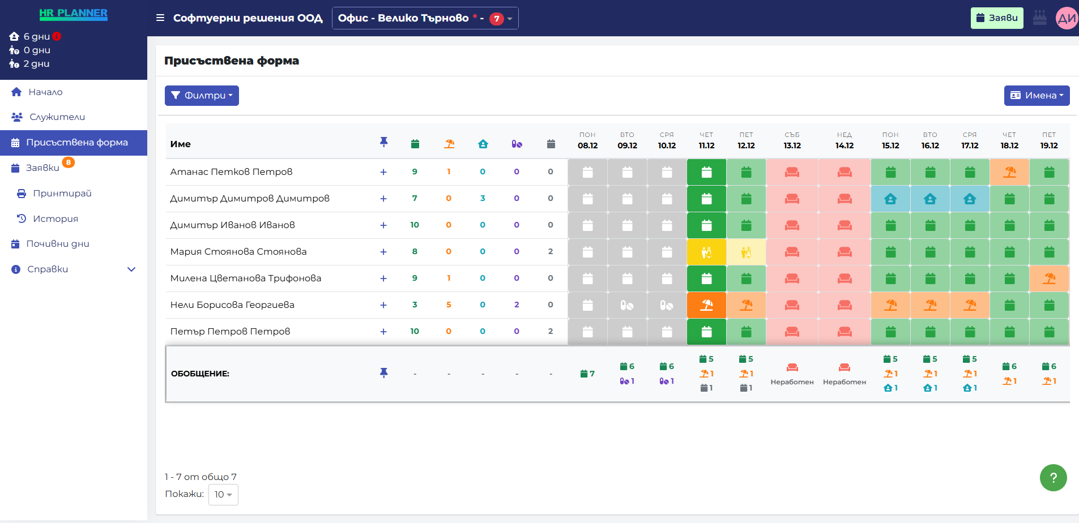Viewport: 1079px width, 523px height.
Task: Click the sick leave column header icon
Action: [x=517, y=144]
